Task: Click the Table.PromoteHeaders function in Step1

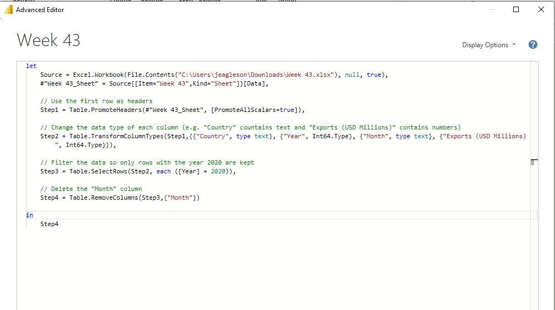Action: coord(106,110)
